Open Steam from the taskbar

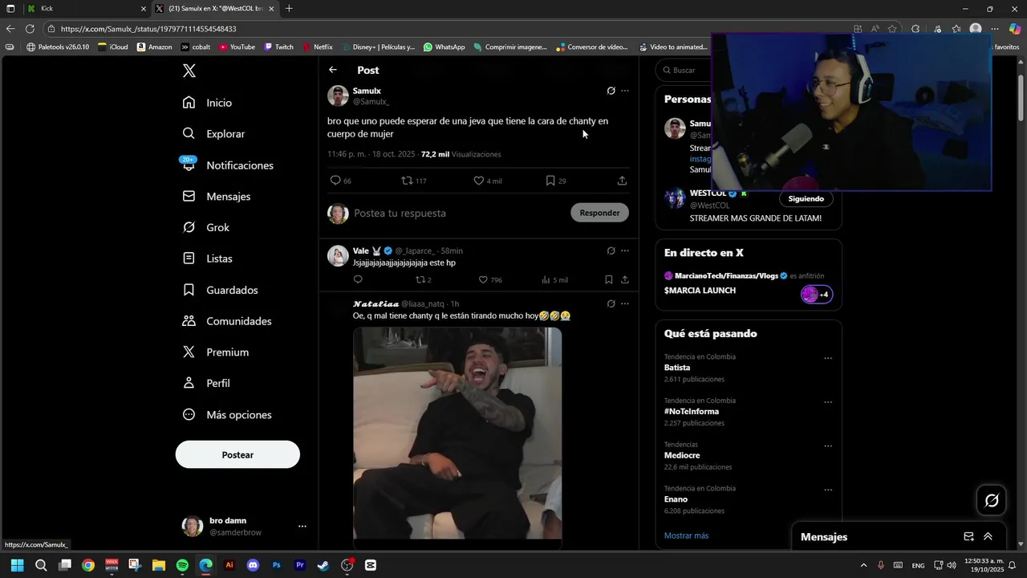click(323, 565)
